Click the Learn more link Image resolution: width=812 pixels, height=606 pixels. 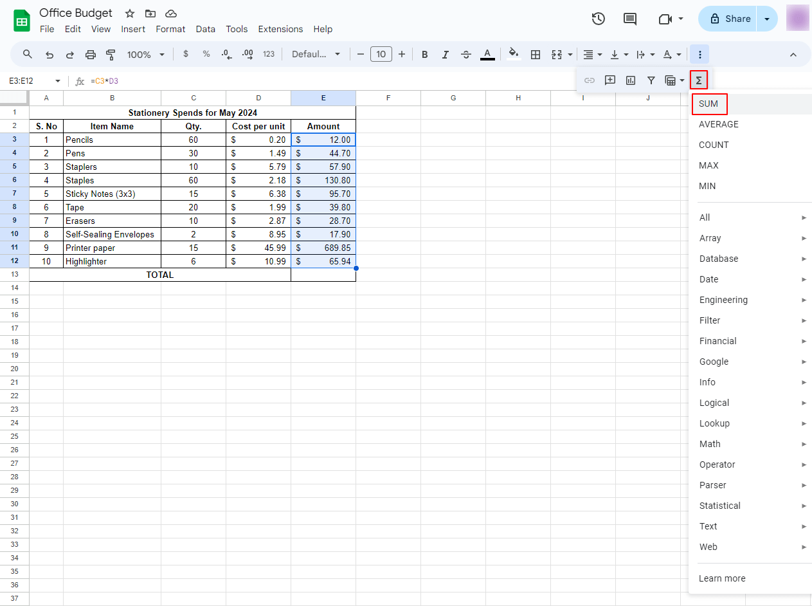point(722,578)
